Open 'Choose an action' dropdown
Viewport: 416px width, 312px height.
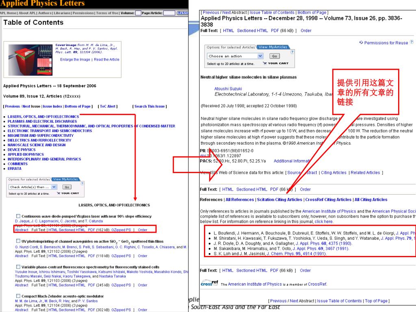235,56
